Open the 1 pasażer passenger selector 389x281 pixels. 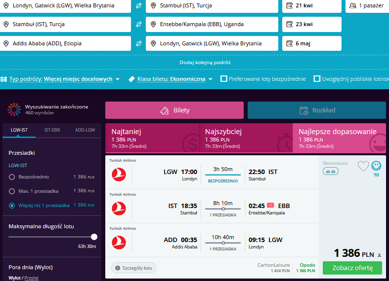367,6
